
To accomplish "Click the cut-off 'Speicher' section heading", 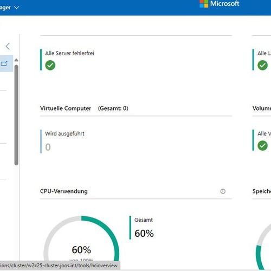I will [x=262, y=191].
